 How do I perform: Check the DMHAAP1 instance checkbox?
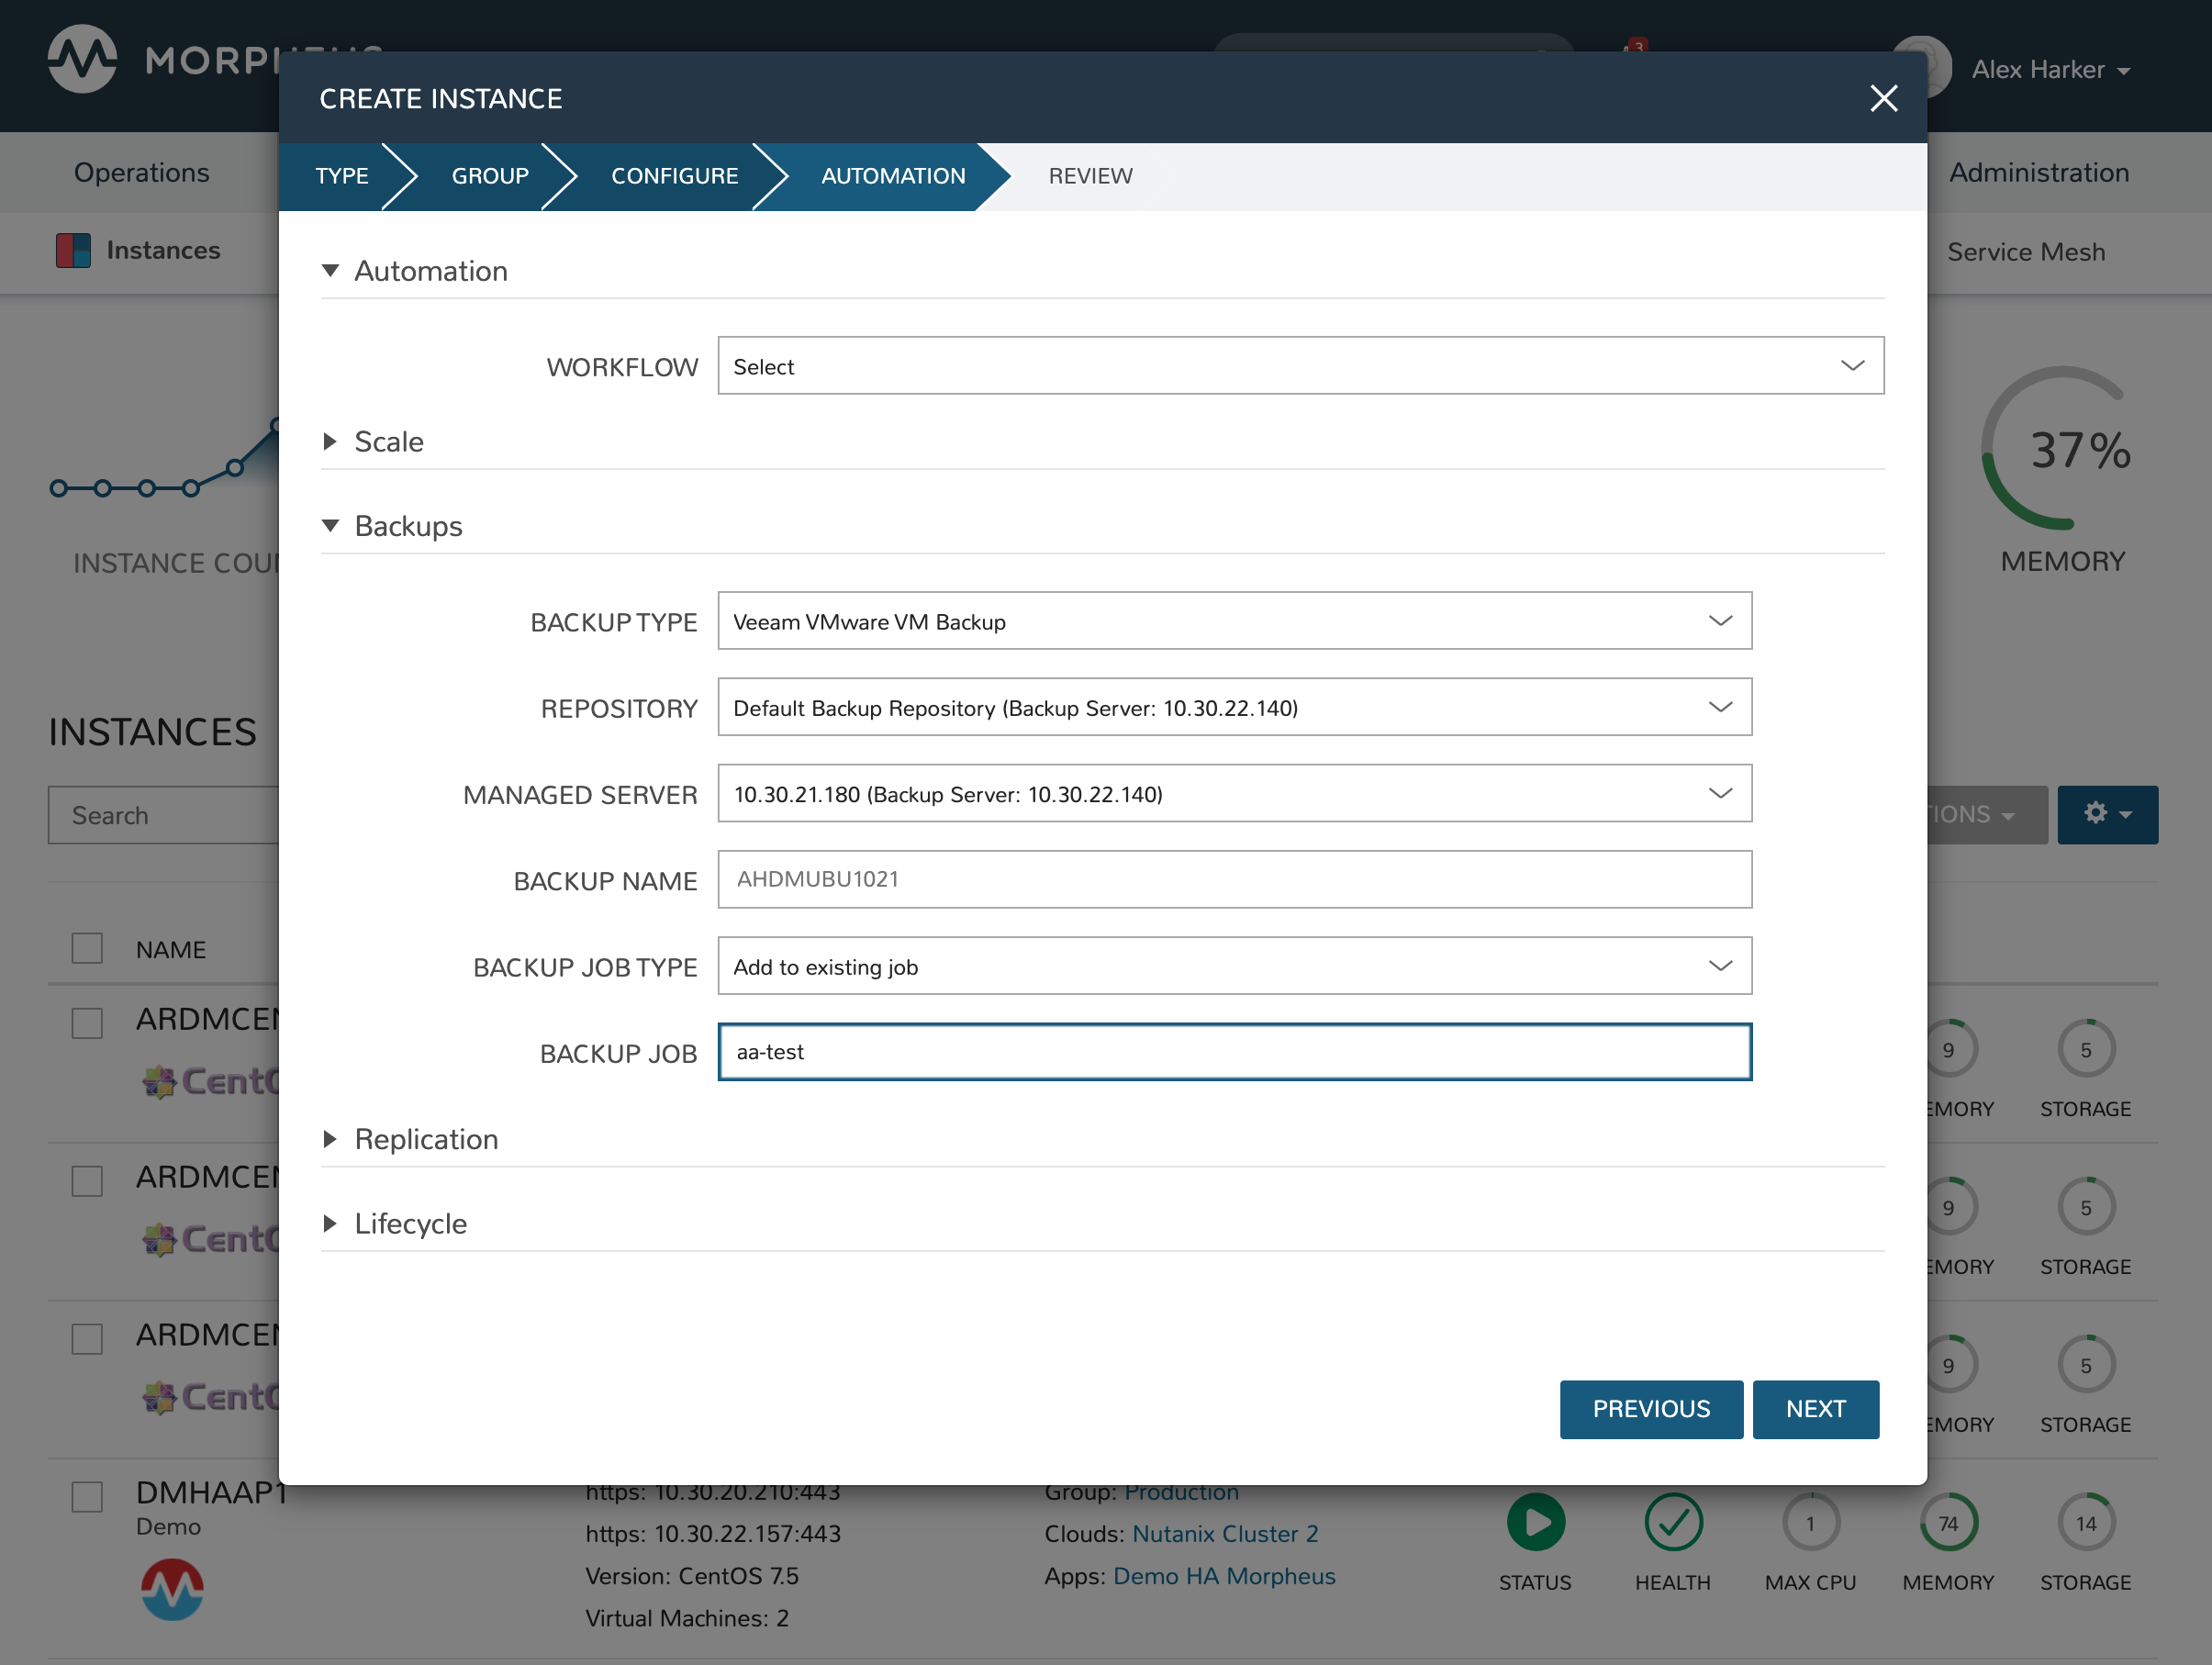tap(87, 1496)
